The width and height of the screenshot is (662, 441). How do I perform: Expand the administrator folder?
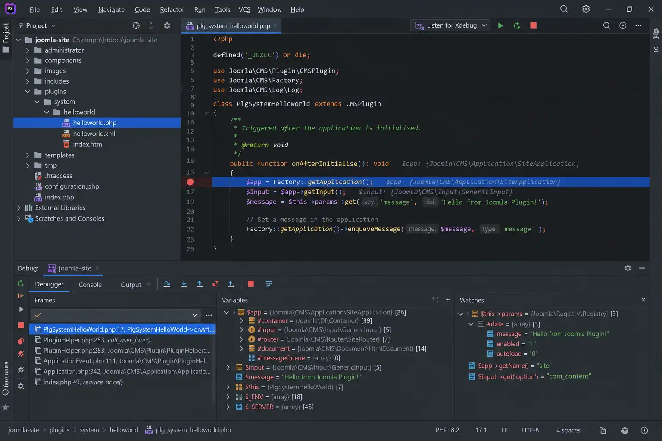pyautogui.click(x=28, y=50)
